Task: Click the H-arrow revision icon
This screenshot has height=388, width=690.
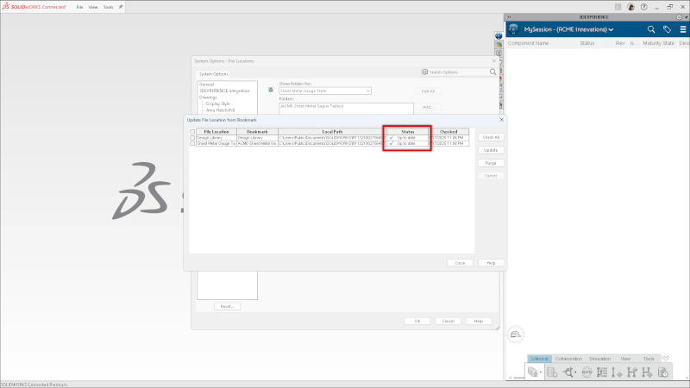Action: 647,372
